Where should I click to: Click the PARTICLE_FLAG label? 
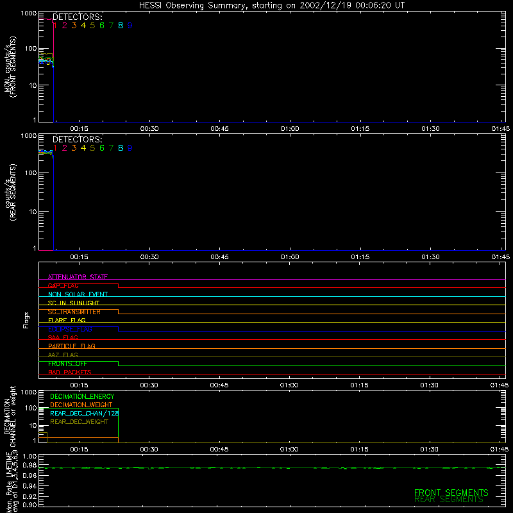72,346
